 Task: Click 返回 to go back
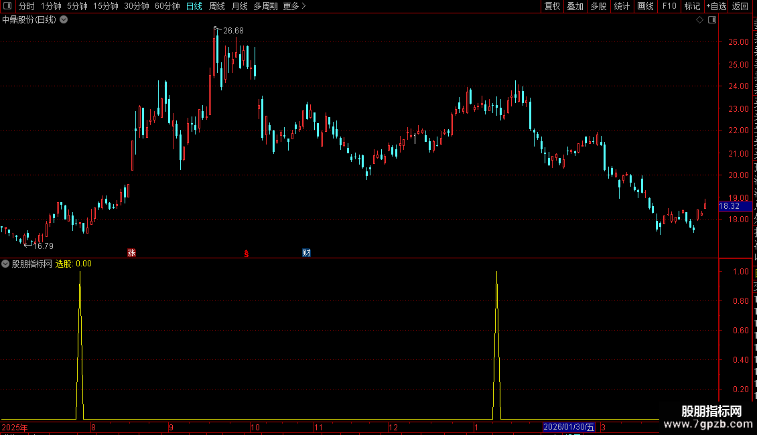(740, 6)
